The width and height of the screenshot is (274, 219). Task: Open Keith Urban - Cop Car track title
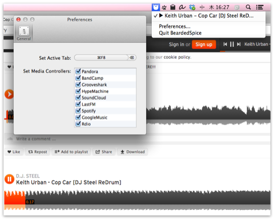(x=68, y=182)
